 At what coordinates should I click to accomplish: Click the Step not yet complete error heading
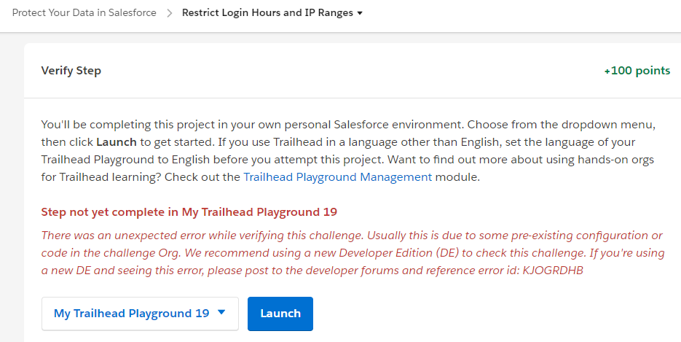tap(189, 212)
